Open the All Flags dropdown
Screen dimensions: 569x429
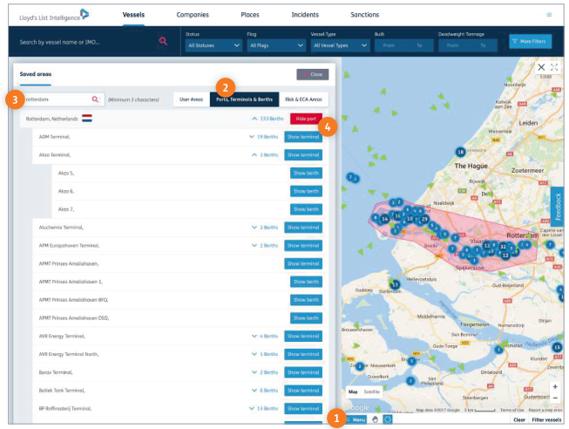click(276, 45)
